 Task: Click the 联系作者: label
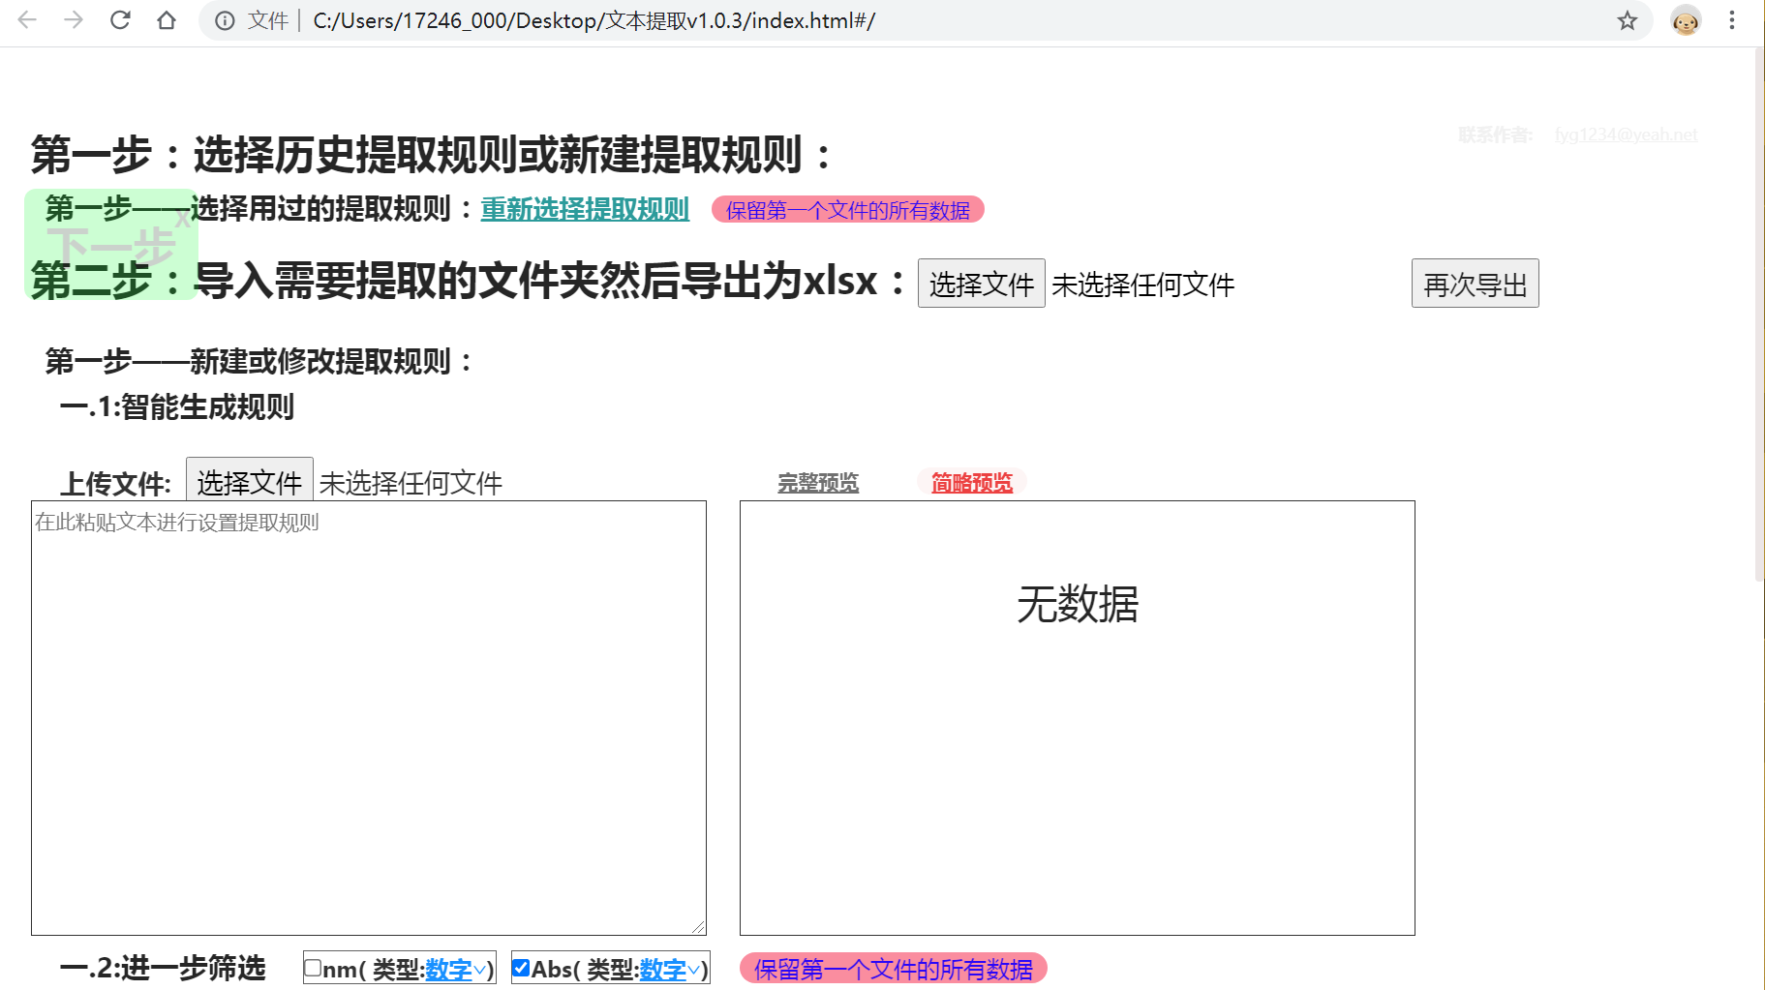pyautogui.click(x=1495, y=135)
